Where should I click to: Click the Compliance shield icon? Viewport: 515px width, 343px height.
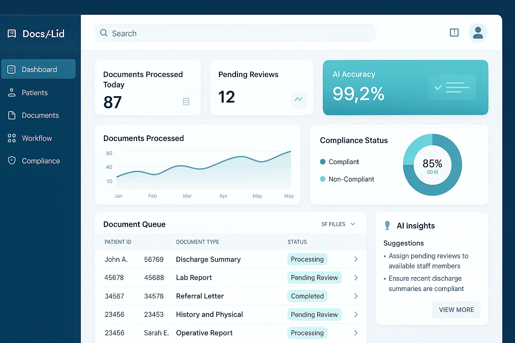click(12, 160)
